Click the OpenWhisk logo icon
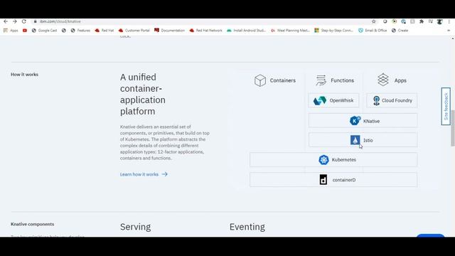 [x=320, y=100]
